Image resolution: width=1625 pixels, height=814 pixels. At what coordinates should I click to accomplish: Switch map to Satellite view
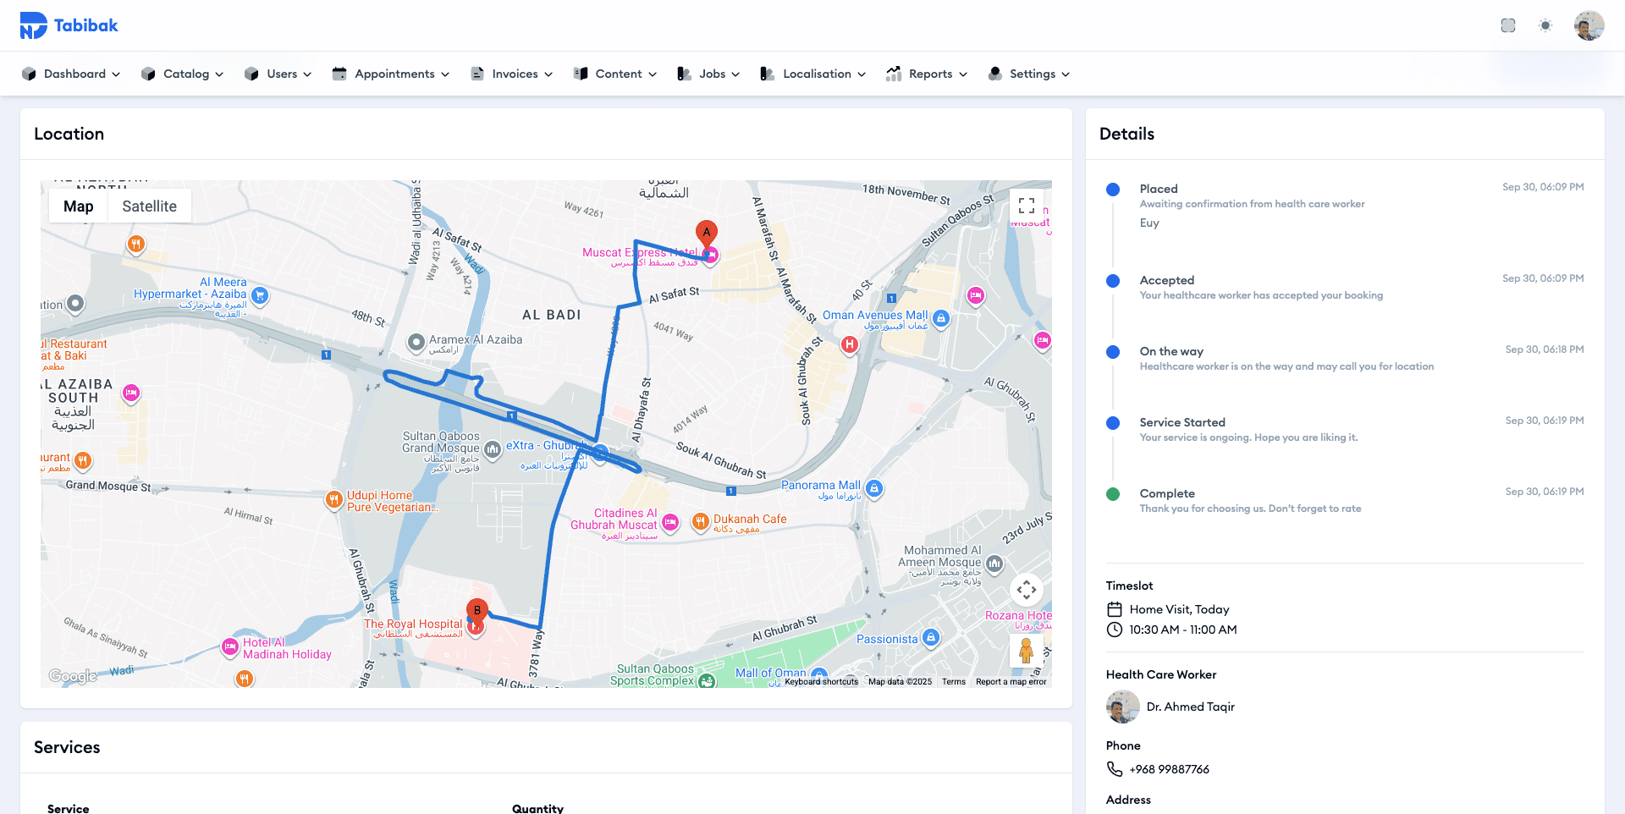149,206
